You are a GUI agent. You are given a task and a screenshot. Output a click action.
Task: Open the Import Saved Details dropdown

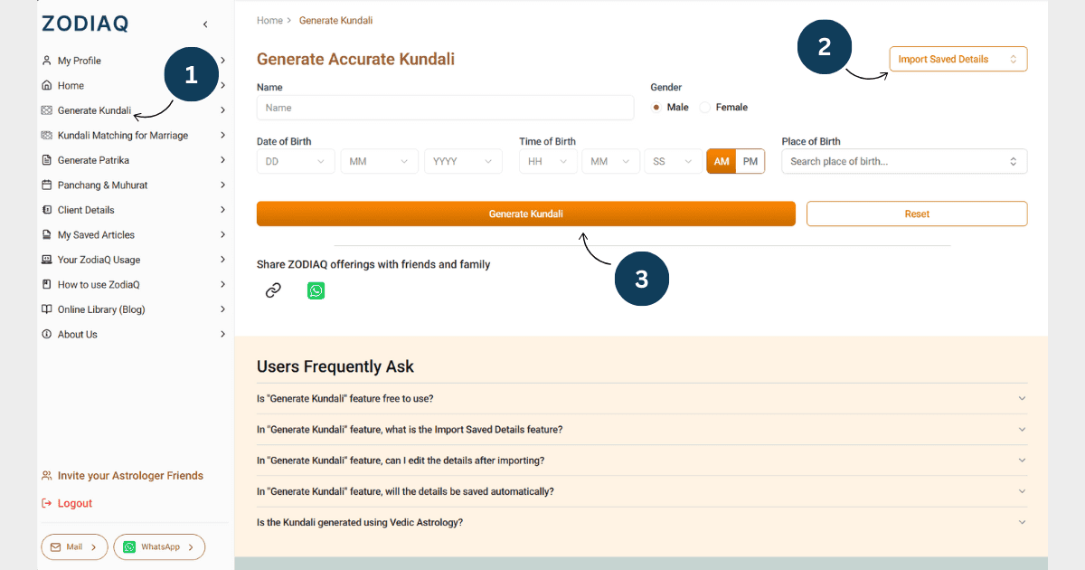[958, 58]
